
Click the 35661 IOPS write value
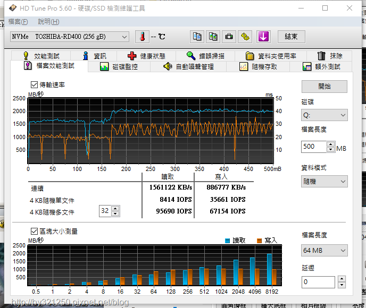click(228, 200)
